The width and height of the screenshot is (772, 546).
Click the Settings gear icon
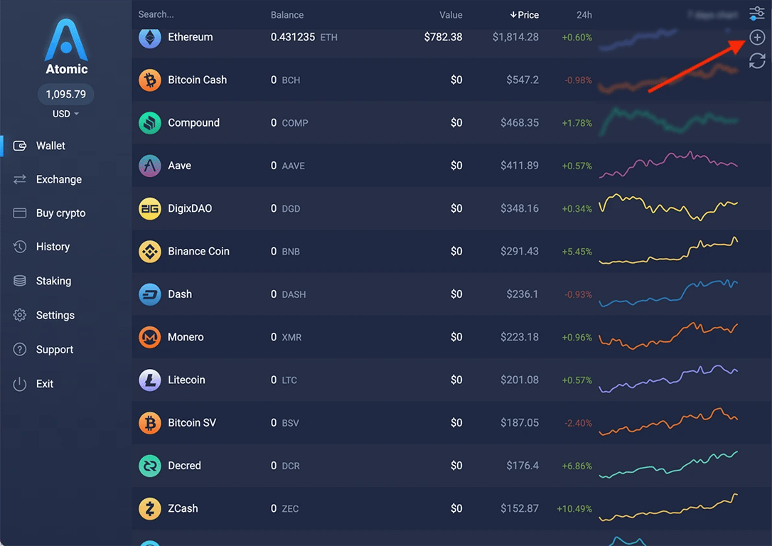(20, 315)
